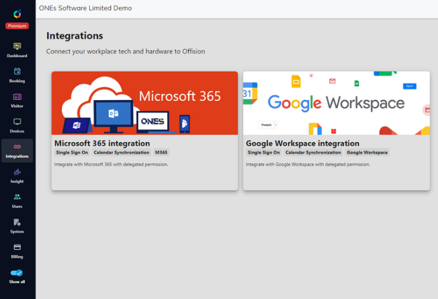Open the Insight chart icon
The width and height of the screenshot is (438, 299).
(17, 172)
